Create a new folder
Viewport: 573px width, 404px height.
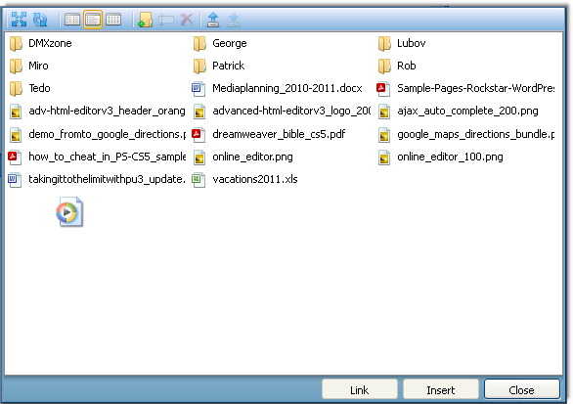coord(145,20)
